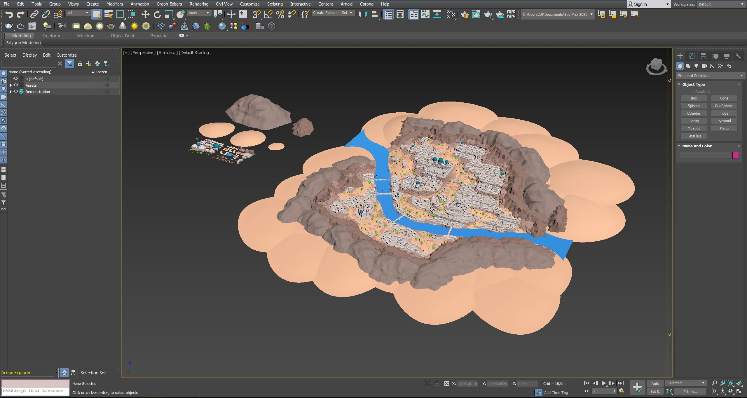Open the Workspaces Default dropdown
The width and height of the screenshot is (747, 398).
pyautogui.click(x=721, y=4)
